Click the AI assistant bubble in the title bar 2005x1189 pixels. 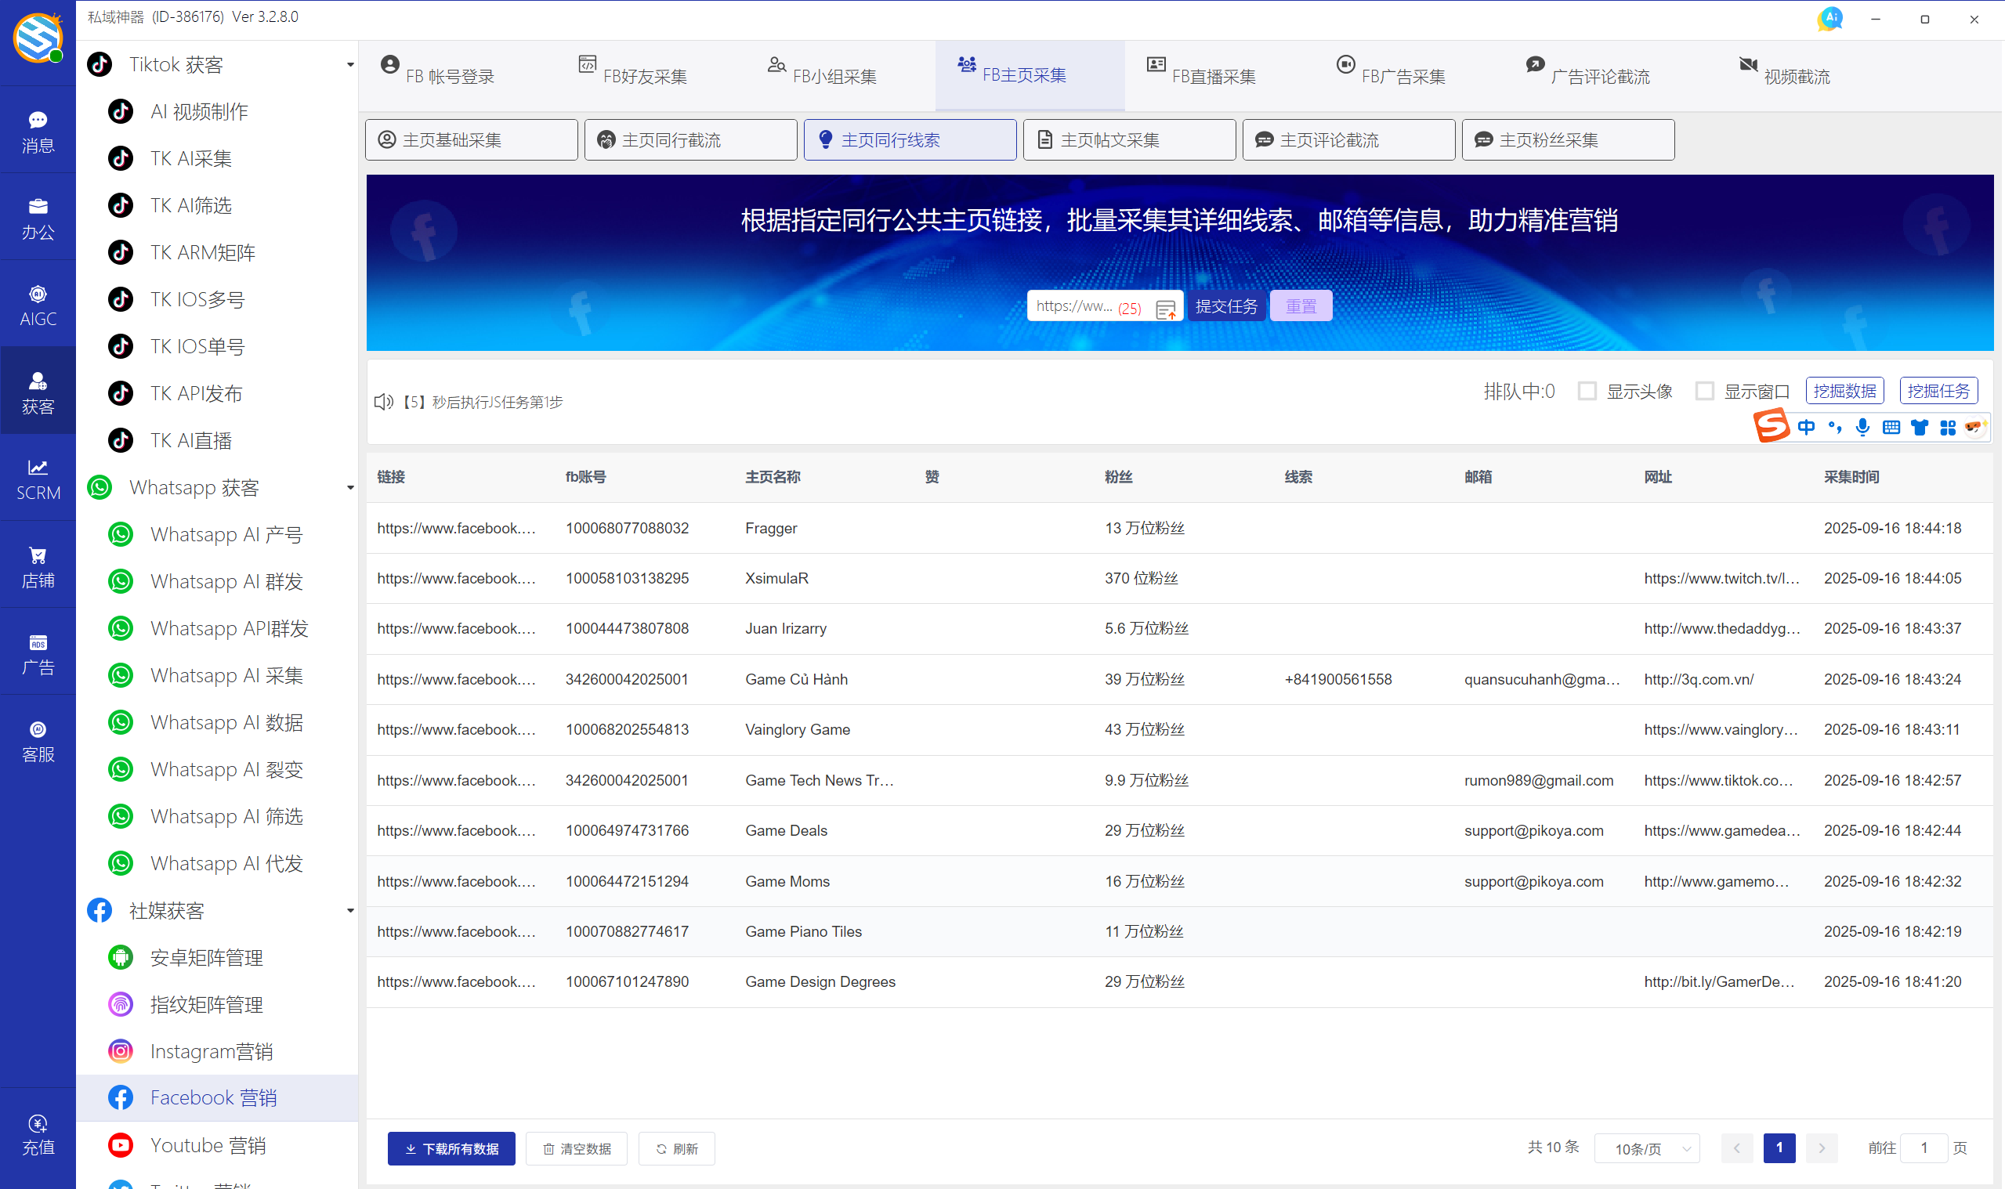coord(1829,19)
